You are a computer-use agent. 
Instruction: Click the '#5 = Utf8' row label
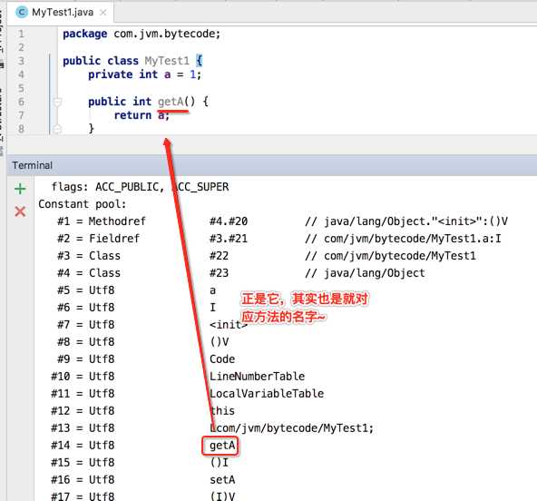point(85,290)
